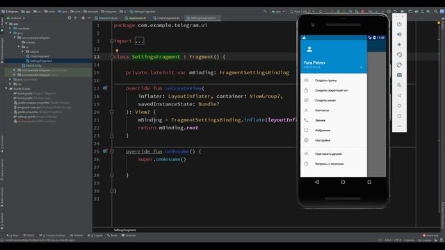The width and height of the screenshot is (445, 250).
Task: Open the Pixel device selector dropdown
Action: [x=302, y=12]
